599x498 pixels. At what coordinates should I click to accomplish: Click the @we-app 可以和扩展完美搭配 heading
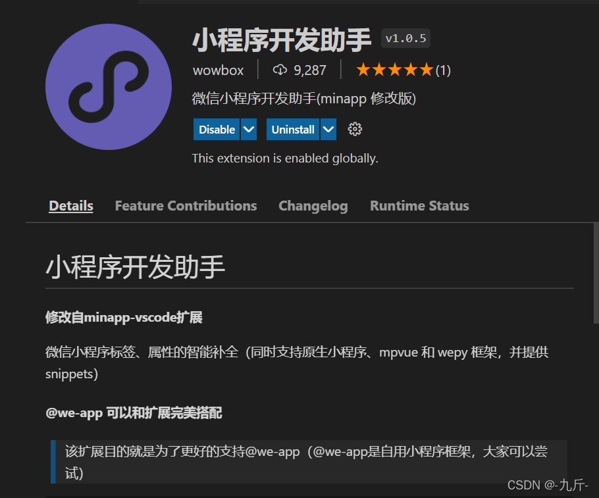[x=134, y=413]
